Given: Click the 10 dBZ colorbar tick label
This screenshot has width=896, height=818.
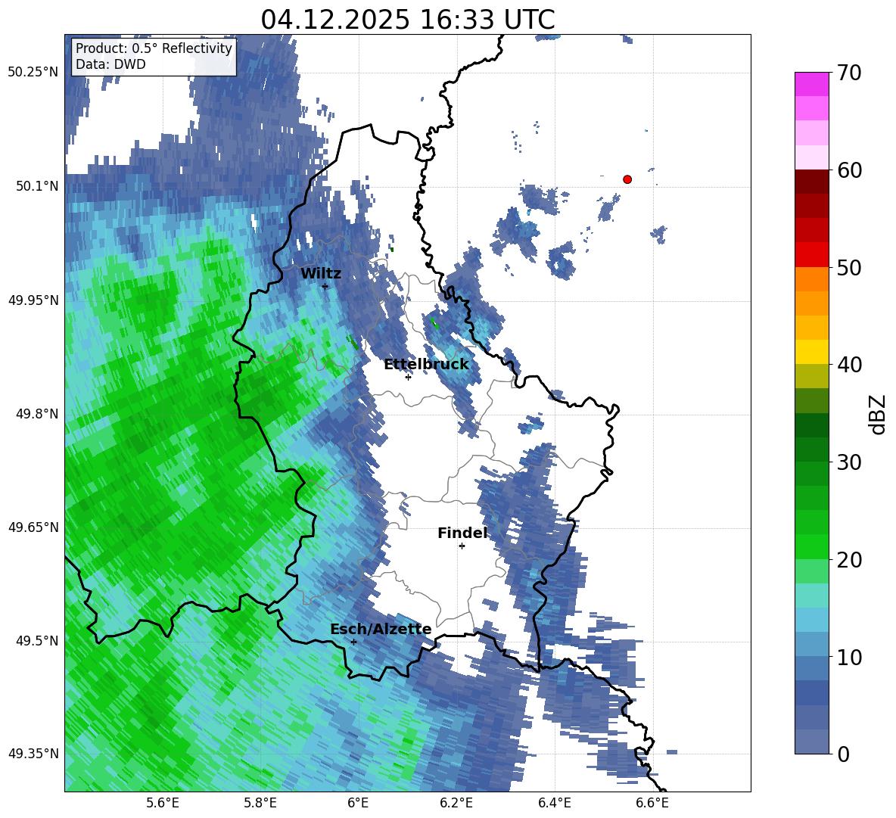Looking at the screenshot, I should click(850, 657).
